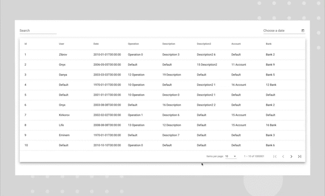This screenshot has width=325, height=196.
Task: Click the '13 Operation' cell
Action: pos(136,125)
